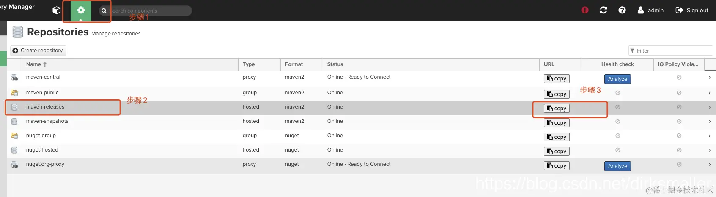The image size is (716, 197).
Task: Open the nuget-group row arrow
Action: click(x=709, y=136)
